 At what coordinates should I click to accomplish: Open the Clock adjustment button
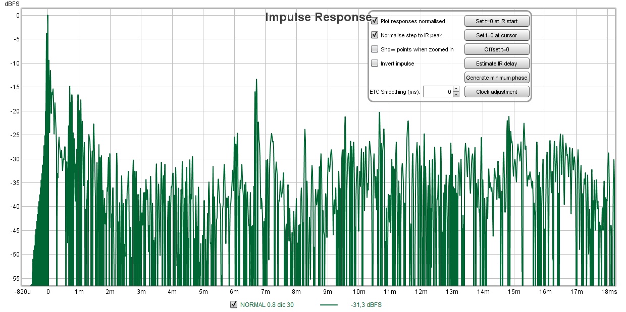click(x=497, y=92)
